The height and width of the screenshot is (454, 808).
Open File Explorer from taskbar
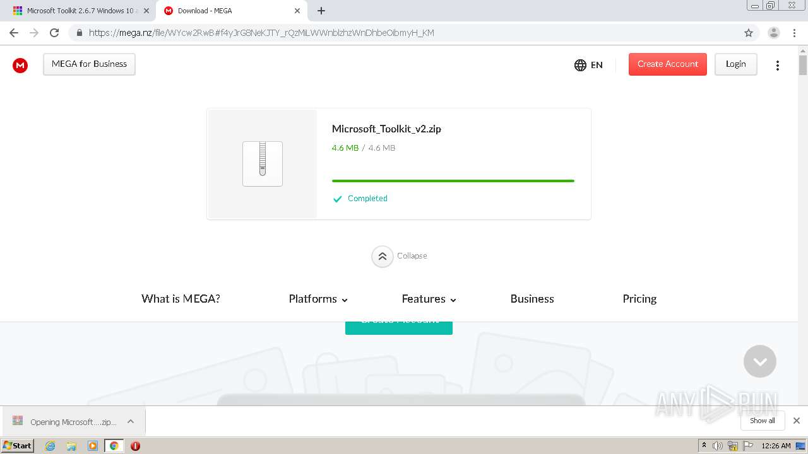[71, 446]
